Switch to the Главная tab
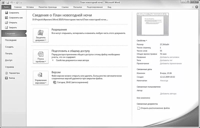 pos(18,7)
